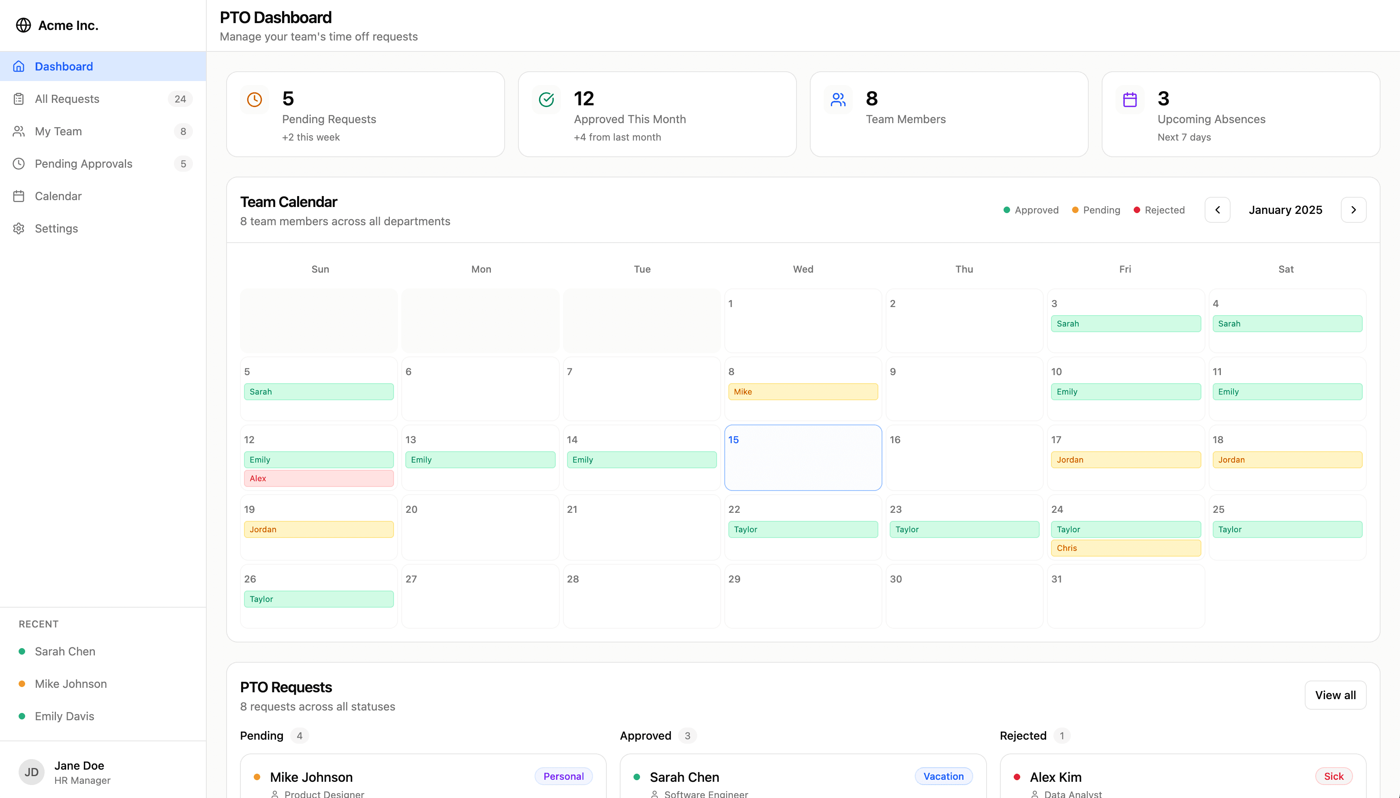The image size is (1400, 798).
Task: Open Pending Approvals in the sidebar
Action: click(x=103, y=163)
